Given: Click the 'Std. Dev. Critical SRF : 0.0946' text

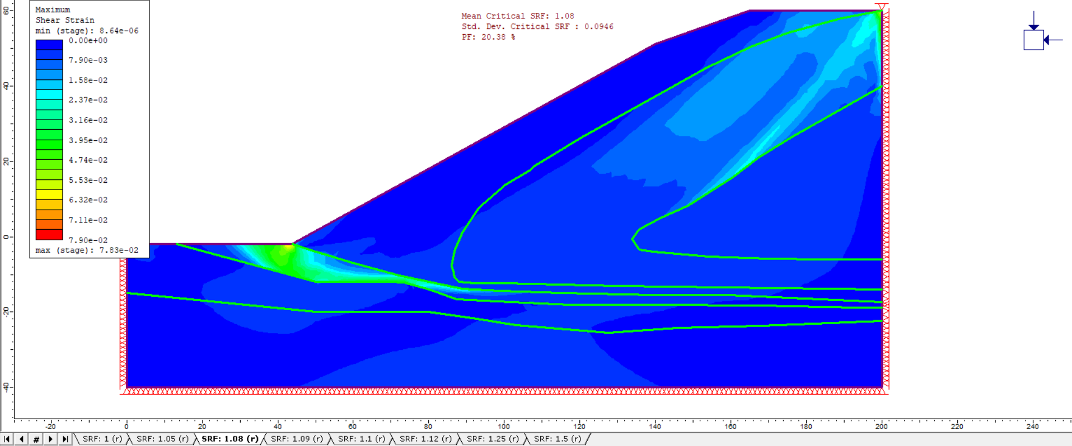Looking at the screenshot, I should pyautogui.click(x=537, y=27).
